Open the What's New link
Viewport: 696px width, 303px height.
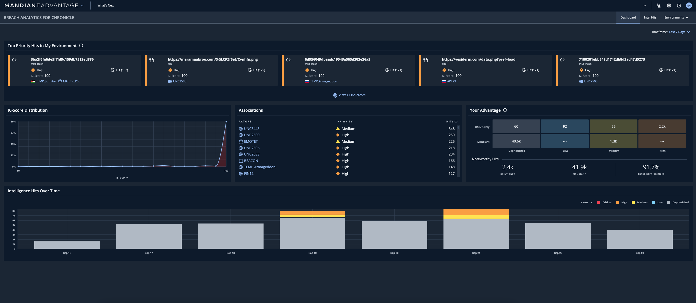[106, 6]
